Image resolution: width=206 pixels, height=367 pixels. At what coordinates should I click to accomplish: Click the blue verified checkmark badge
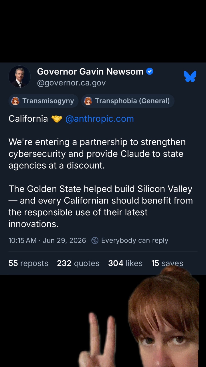150,71
